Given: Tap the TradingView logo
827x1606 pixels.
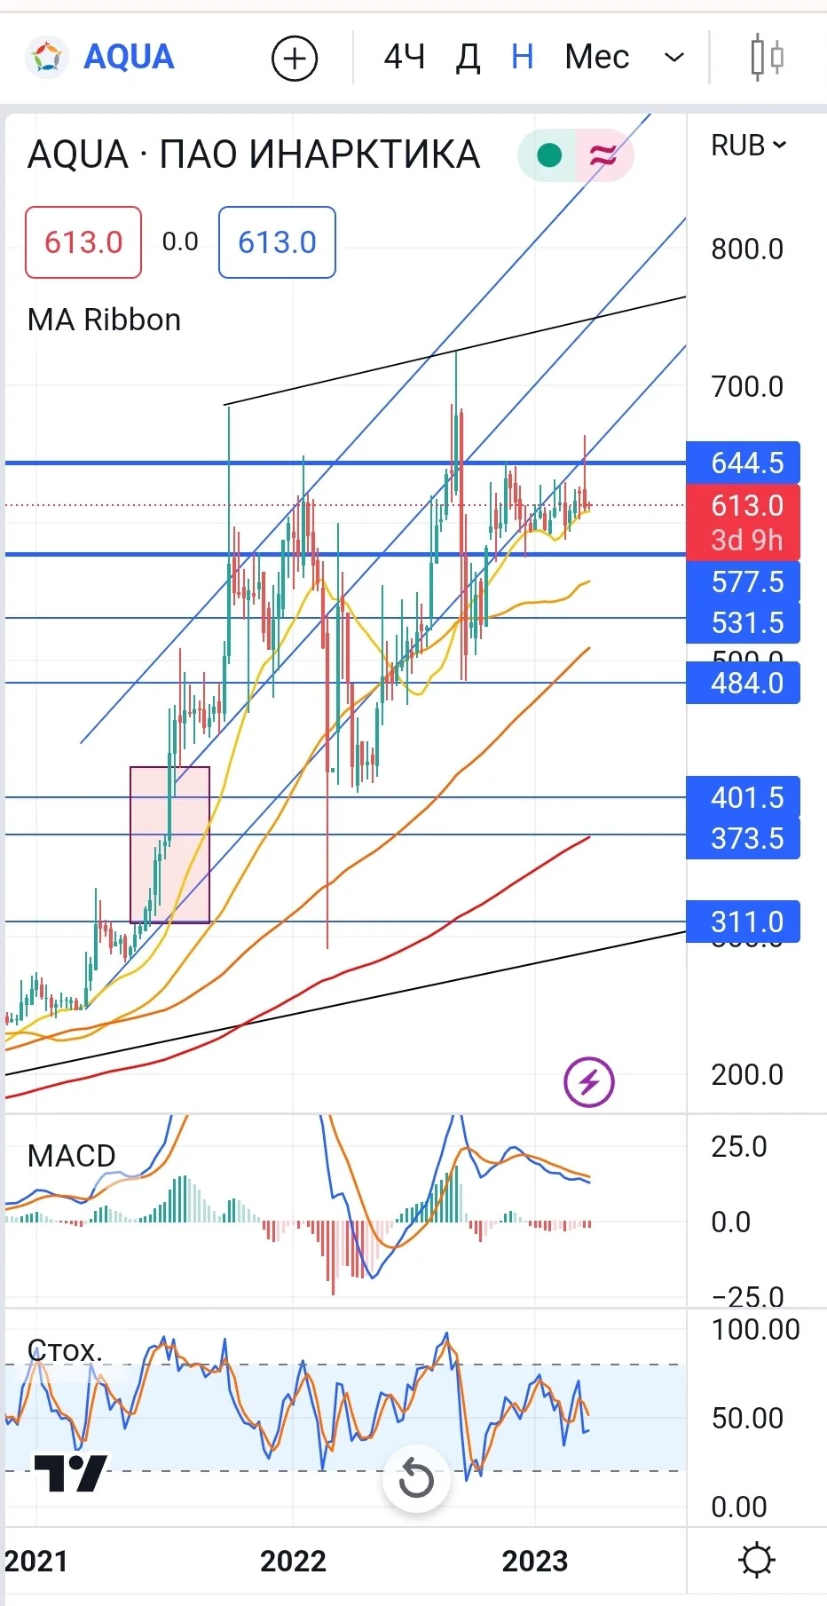Looking at the screenshot, I should click(x=71, y=1473).
